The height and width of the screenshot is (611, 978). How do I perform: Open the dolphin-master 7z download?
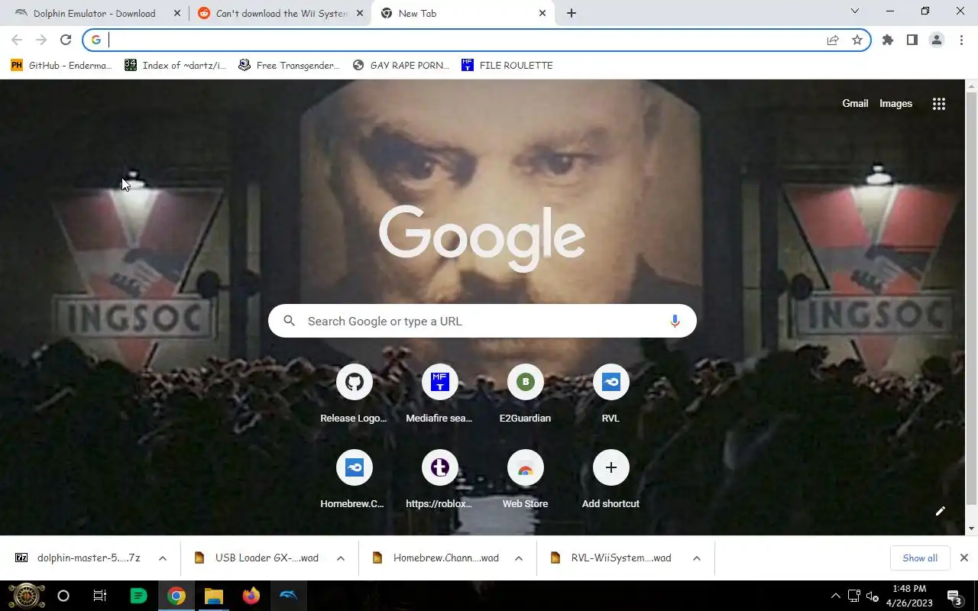coord(79,558)
